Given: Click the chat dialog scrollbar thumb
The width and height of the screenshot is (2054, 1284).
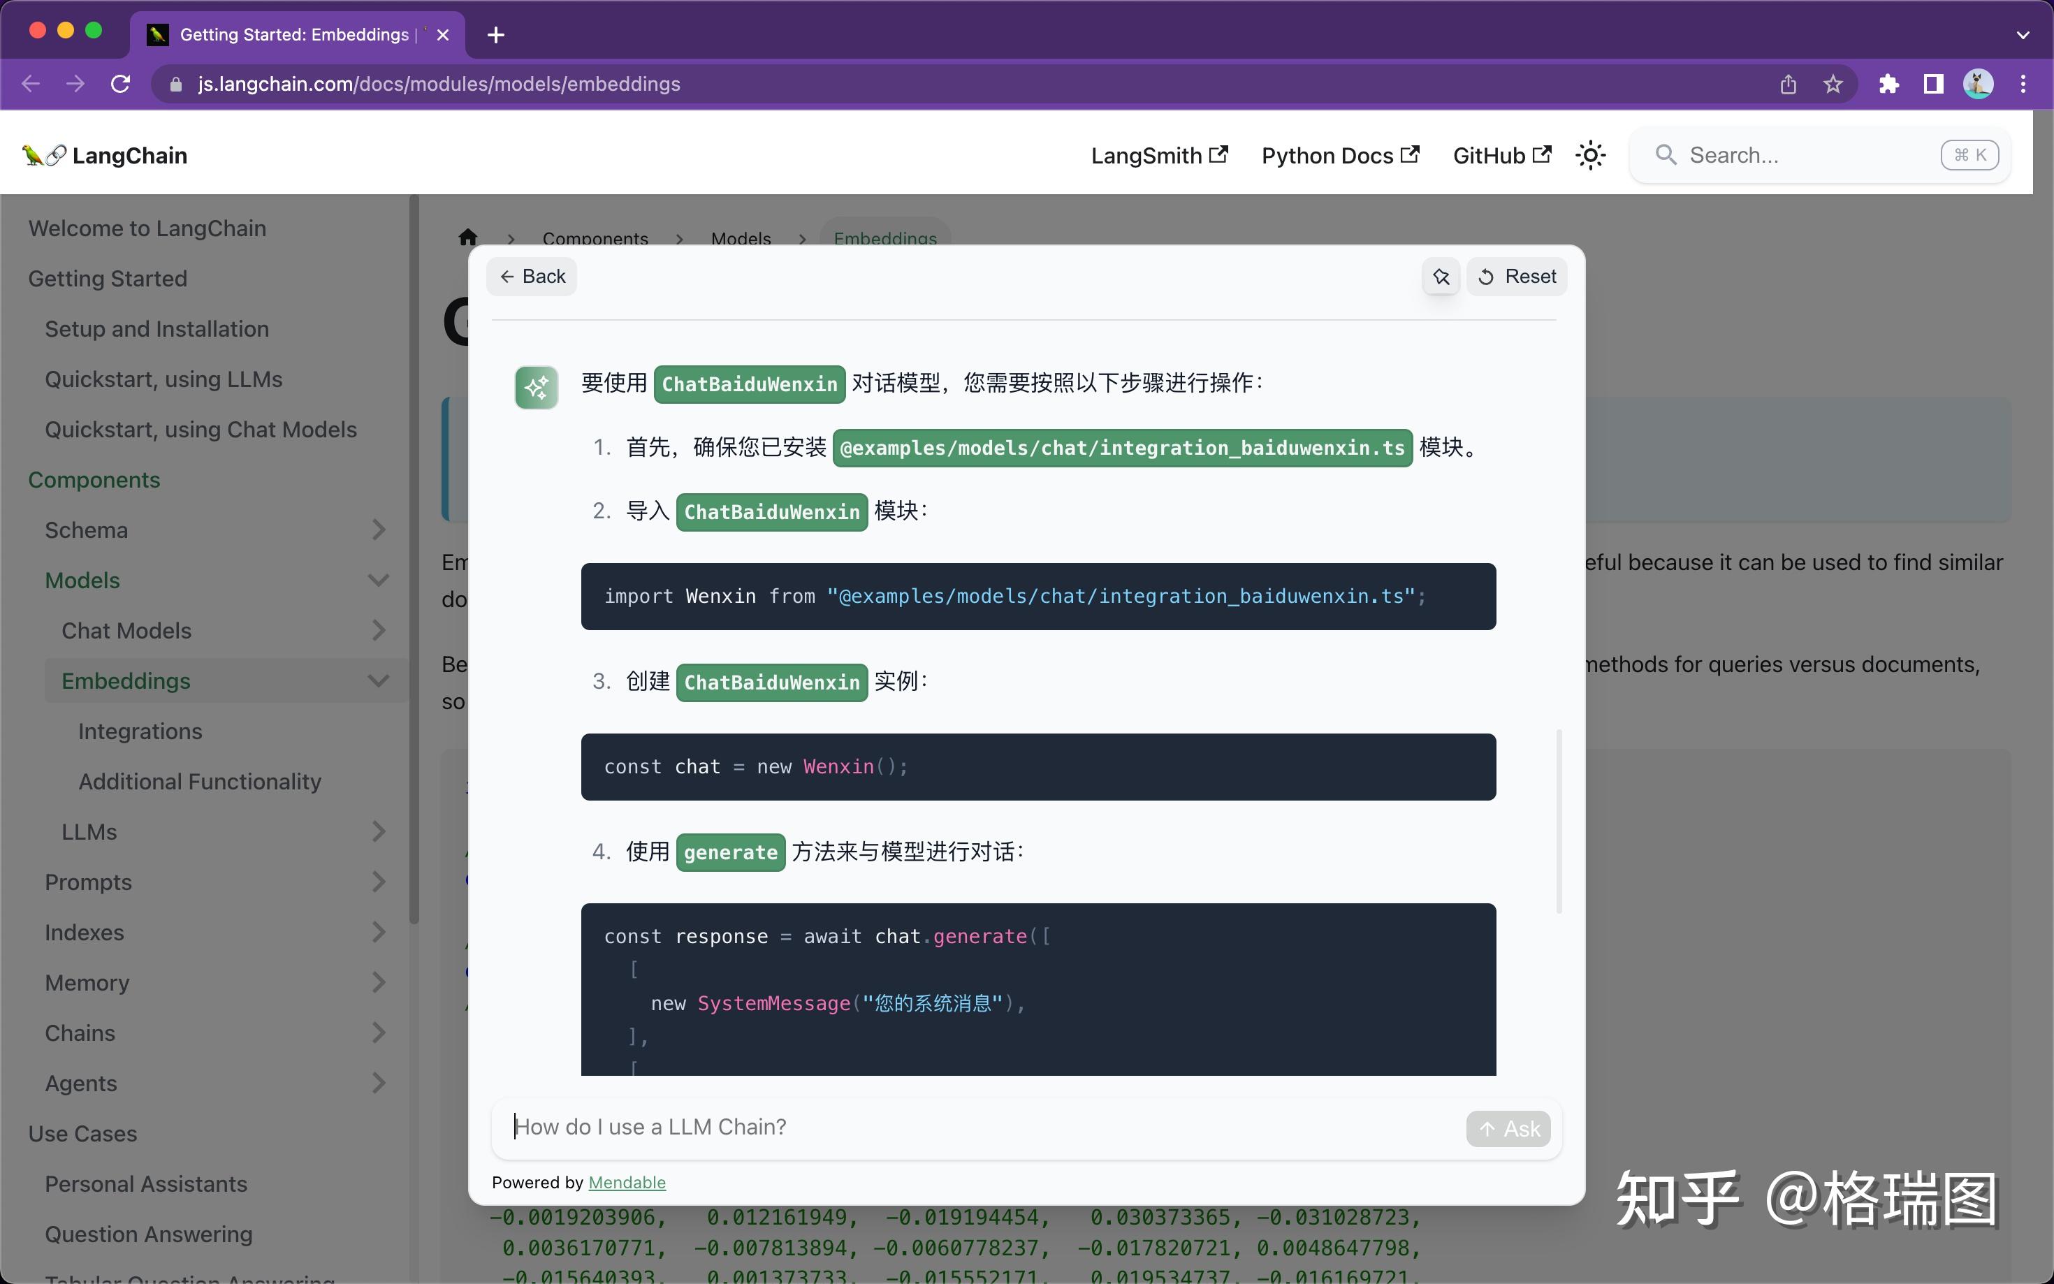Looking at the screenshot, I should pos(1559,821).
